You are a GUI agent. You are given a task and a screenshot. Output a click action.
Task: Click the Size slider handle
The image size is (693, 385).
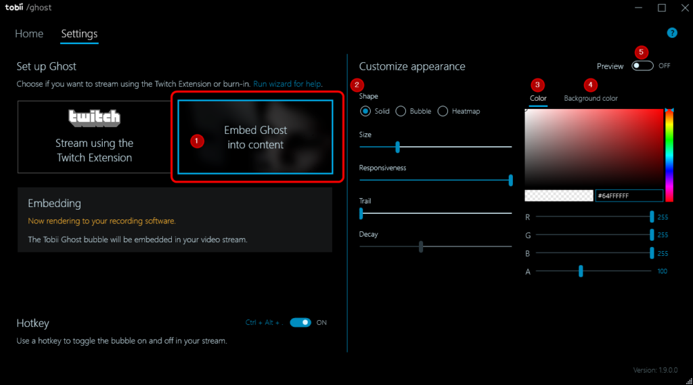point(397,147)
